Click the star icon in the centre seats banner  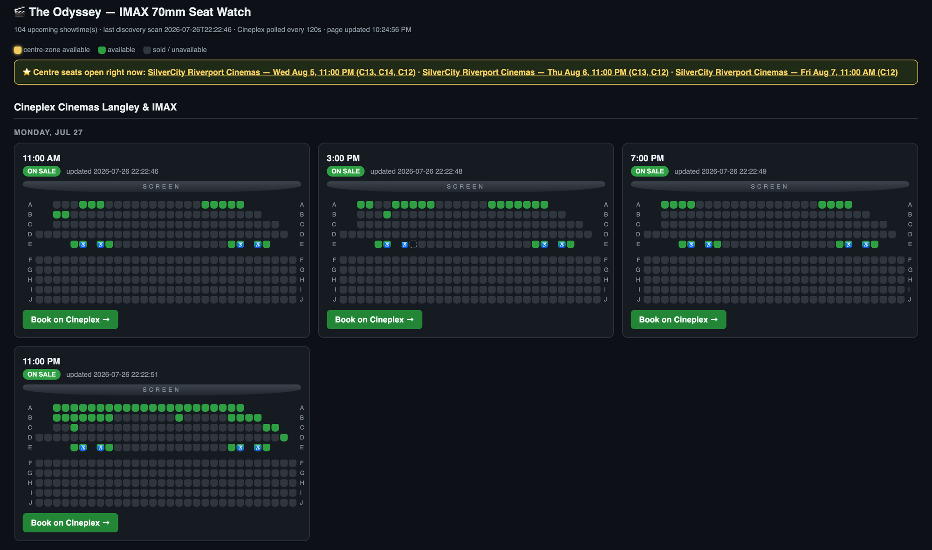pyautogui.click(x=27, y=72)
